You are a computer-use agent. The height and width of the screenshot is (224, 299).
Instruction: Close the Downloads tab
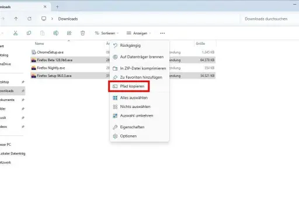(45, 7)
